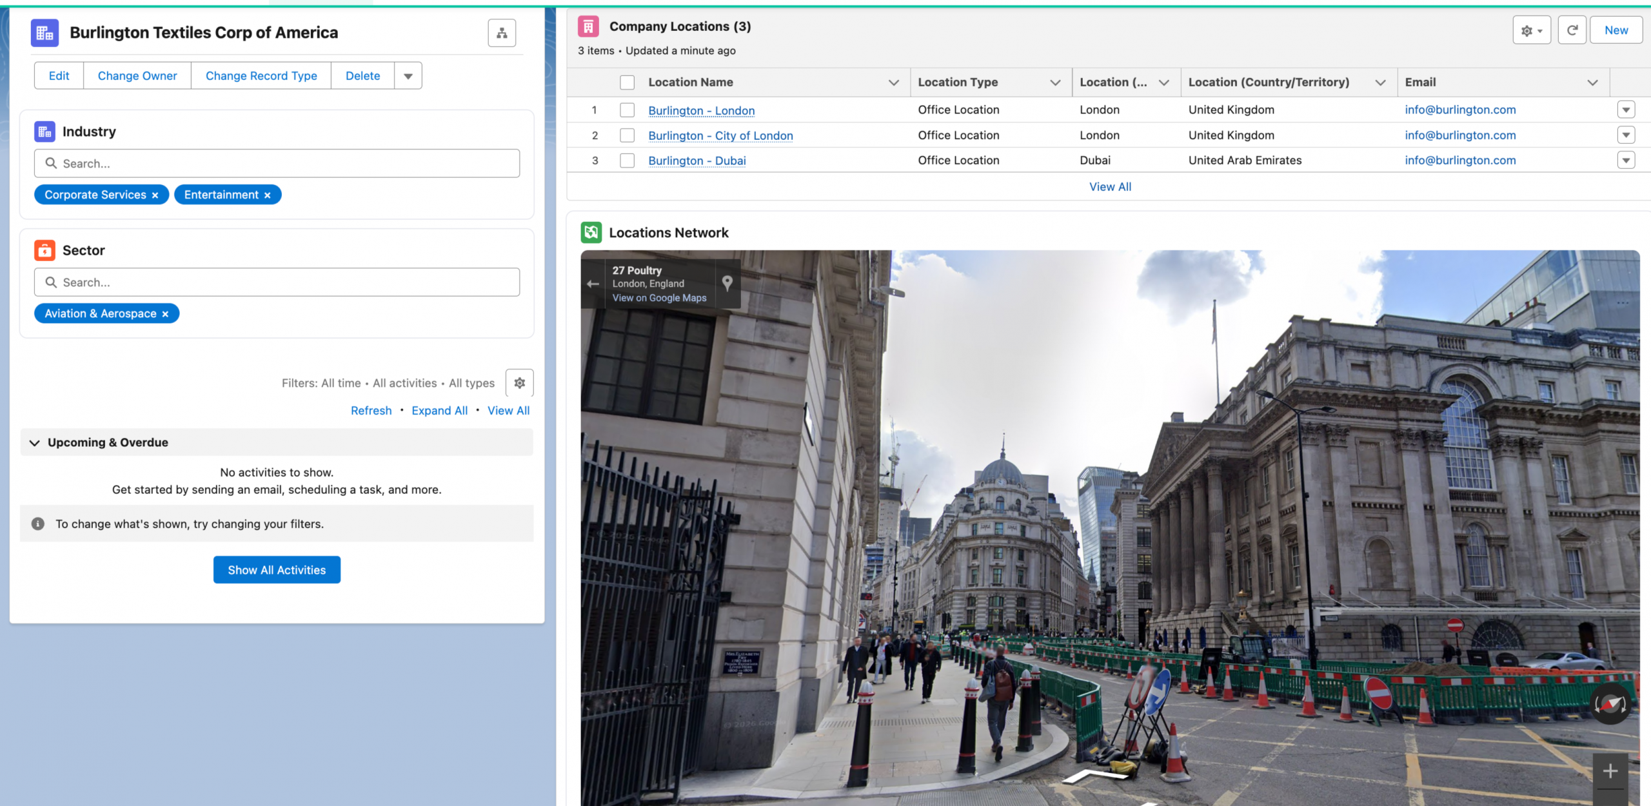Check the Burlington - Dubai row checkbox
The height and width of the screenshot is (806, 1651).
point(627,161)
